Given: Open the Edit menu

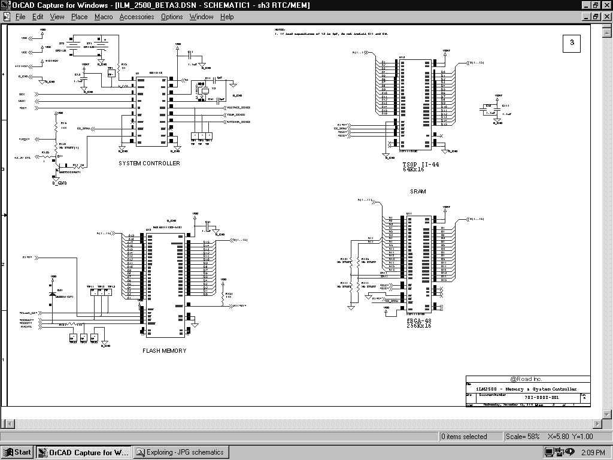Looking at the screenshot, I should click(x=38, y=17).
